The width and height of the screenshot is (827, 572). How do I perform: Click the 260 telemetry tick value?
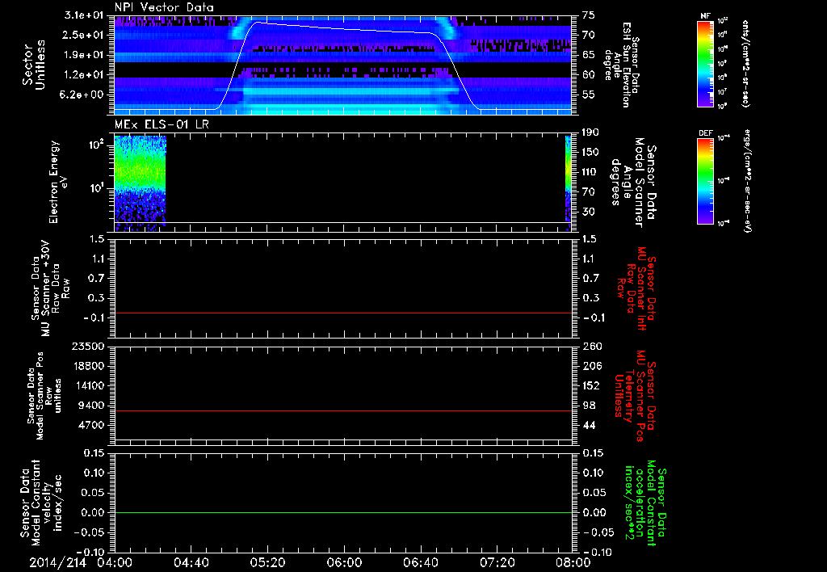point(592,347)
